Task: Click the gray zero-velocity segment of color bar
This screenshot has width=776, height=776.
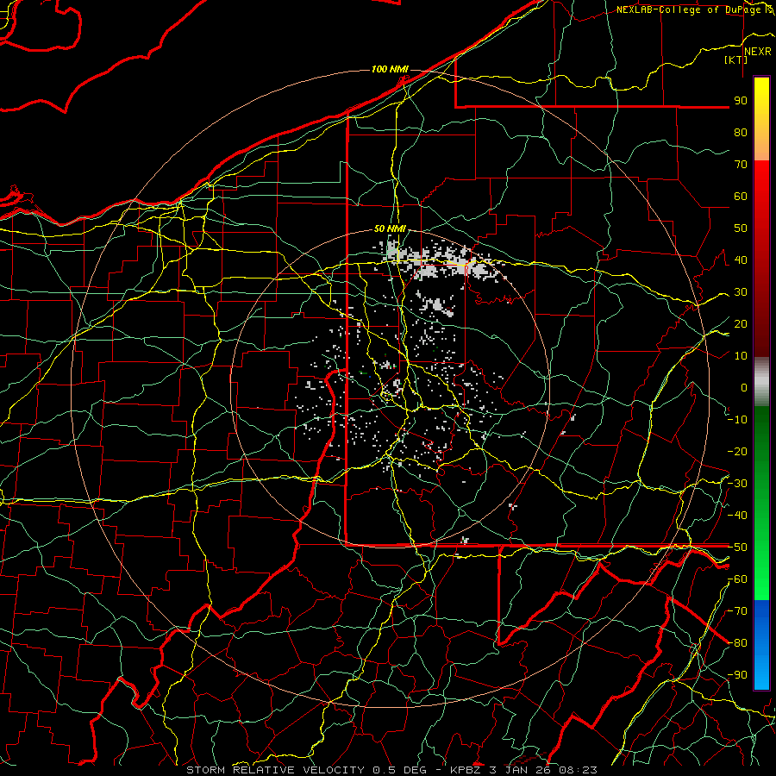Action: pos(761,382)
